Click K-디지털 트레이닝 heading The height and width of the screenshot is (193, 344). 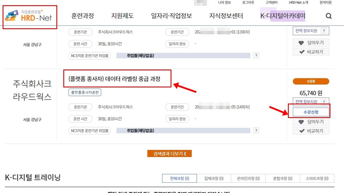(x=32, y=178)
